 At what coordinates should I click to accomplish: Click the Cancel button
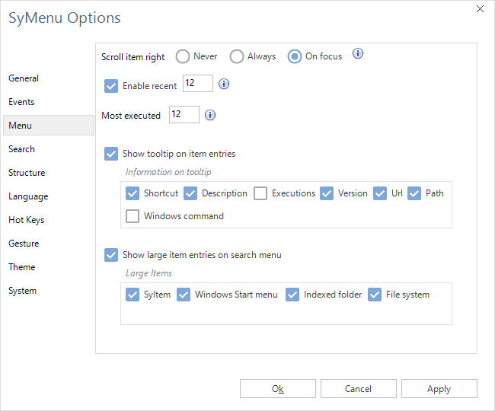point(359,389)
